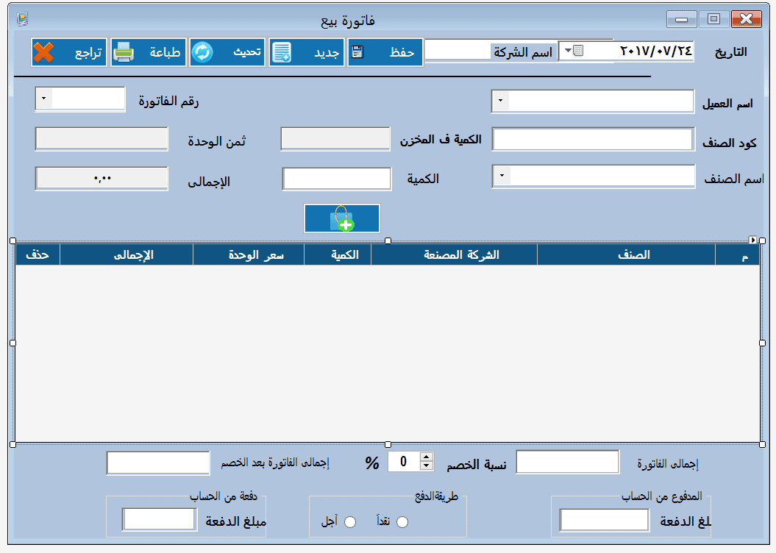Screen dimensions: 776x553
Task: Click the الكمية column header in grid
Action: [338, 254]
